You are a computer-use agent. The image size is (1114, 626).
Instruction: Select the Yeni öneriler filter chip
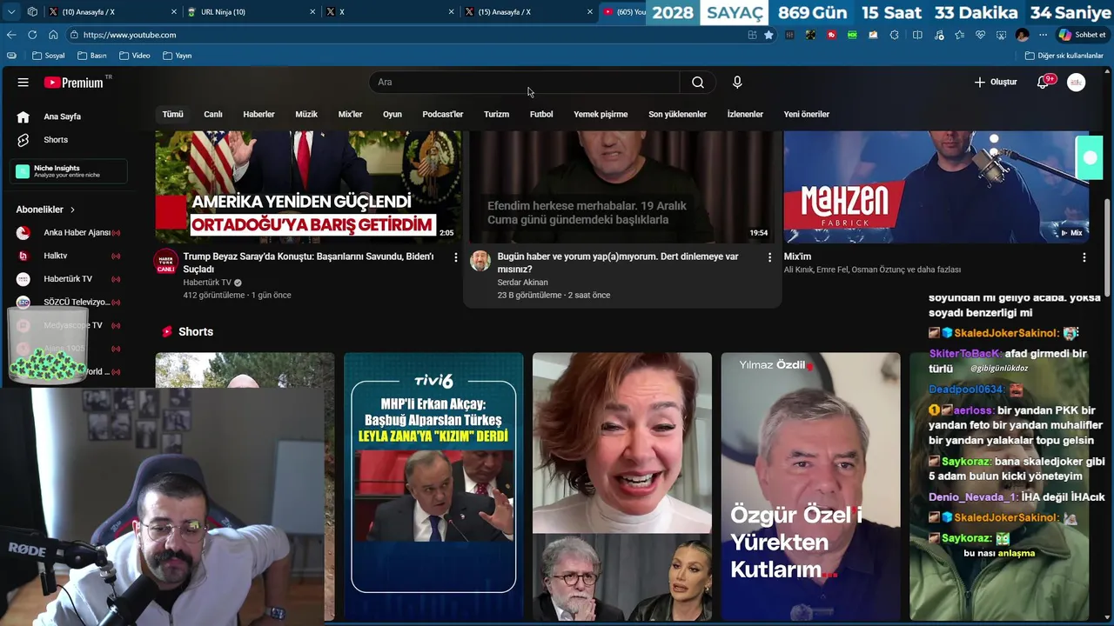807,114
